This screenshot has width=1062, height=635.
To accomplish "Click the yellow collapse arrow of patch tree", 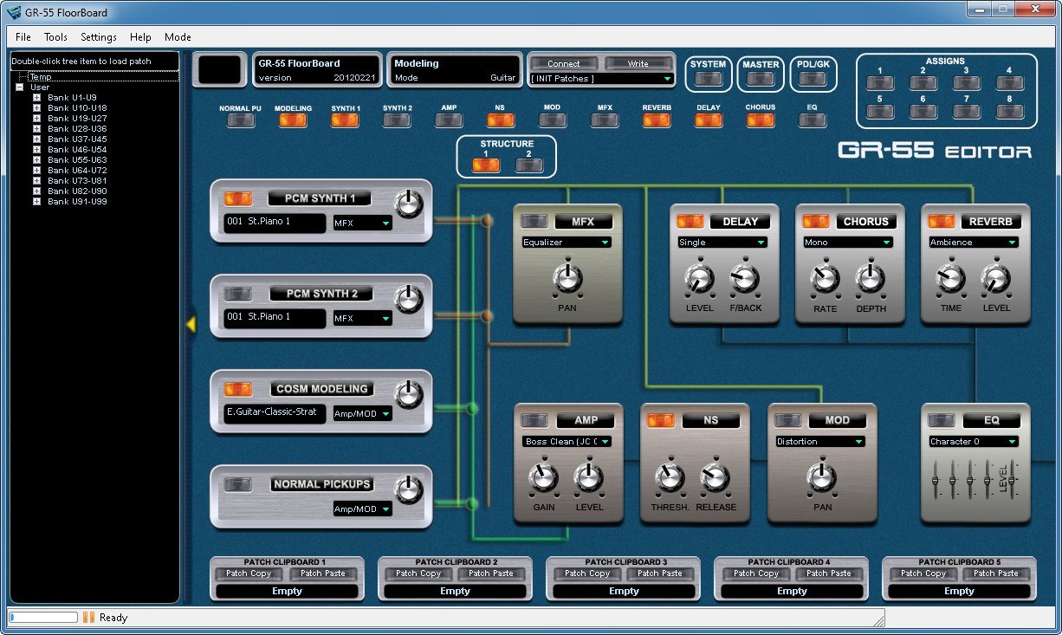I will tap(191, 324).
